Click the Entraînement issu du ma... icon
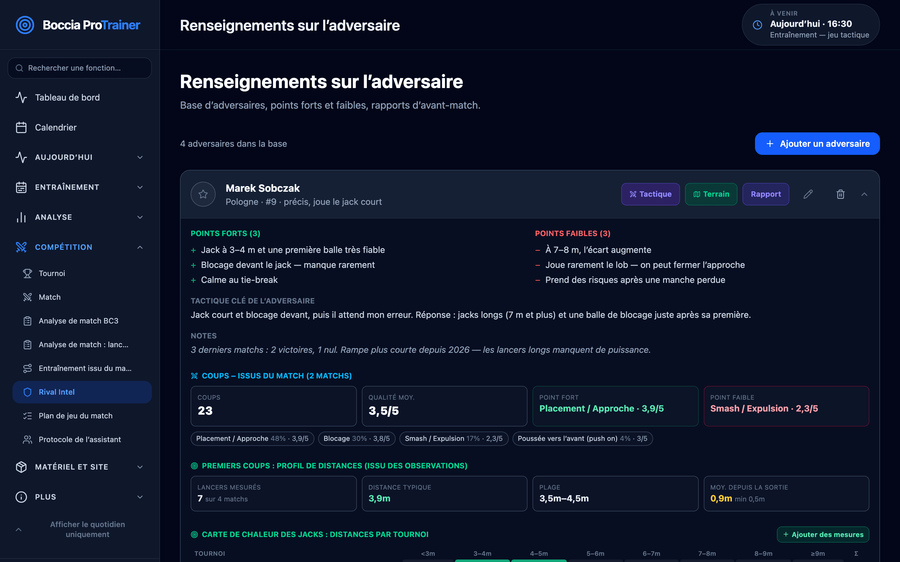Image resolution: width=900 pixels, height=562 pixels. (27, 368)
